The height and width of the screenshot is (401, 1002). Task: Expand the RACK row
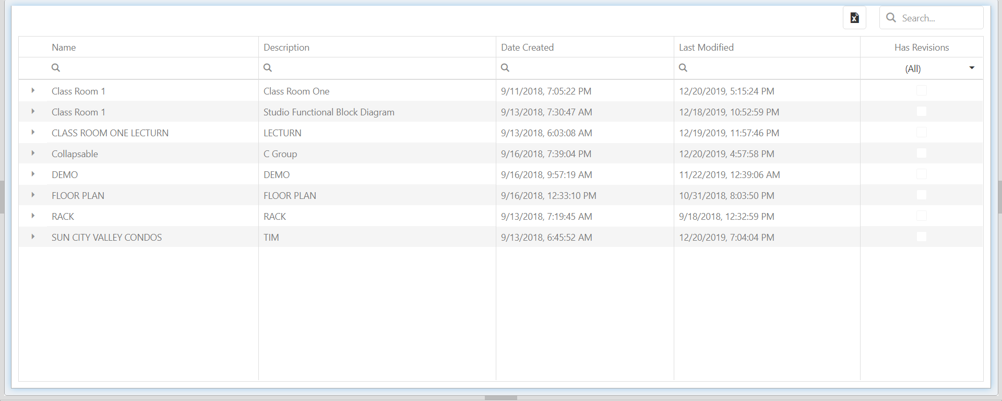[33, 216]
